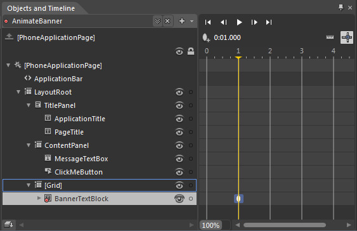Select the PageTitle element

pyautogui.click(x=69, y=132)
